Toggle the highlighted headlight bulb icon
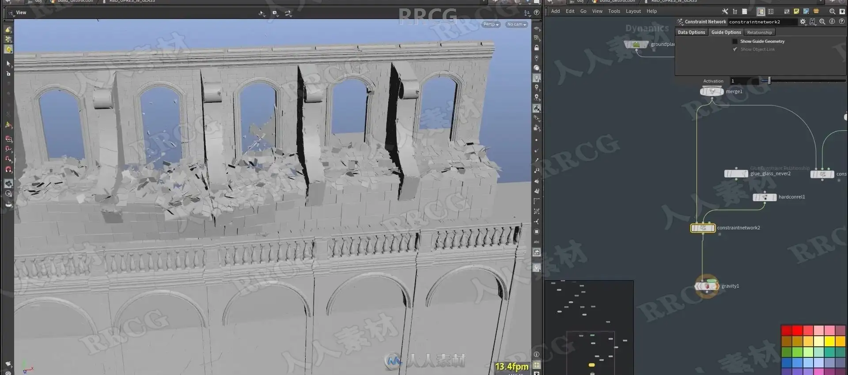This screenshot has height=375, width=848. point(537,78)
